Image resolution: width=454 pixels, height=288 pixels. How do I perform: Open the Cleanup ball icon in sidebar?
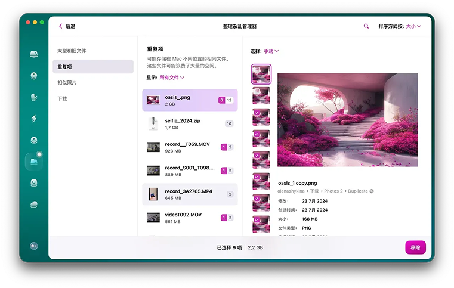coord(34,76)
